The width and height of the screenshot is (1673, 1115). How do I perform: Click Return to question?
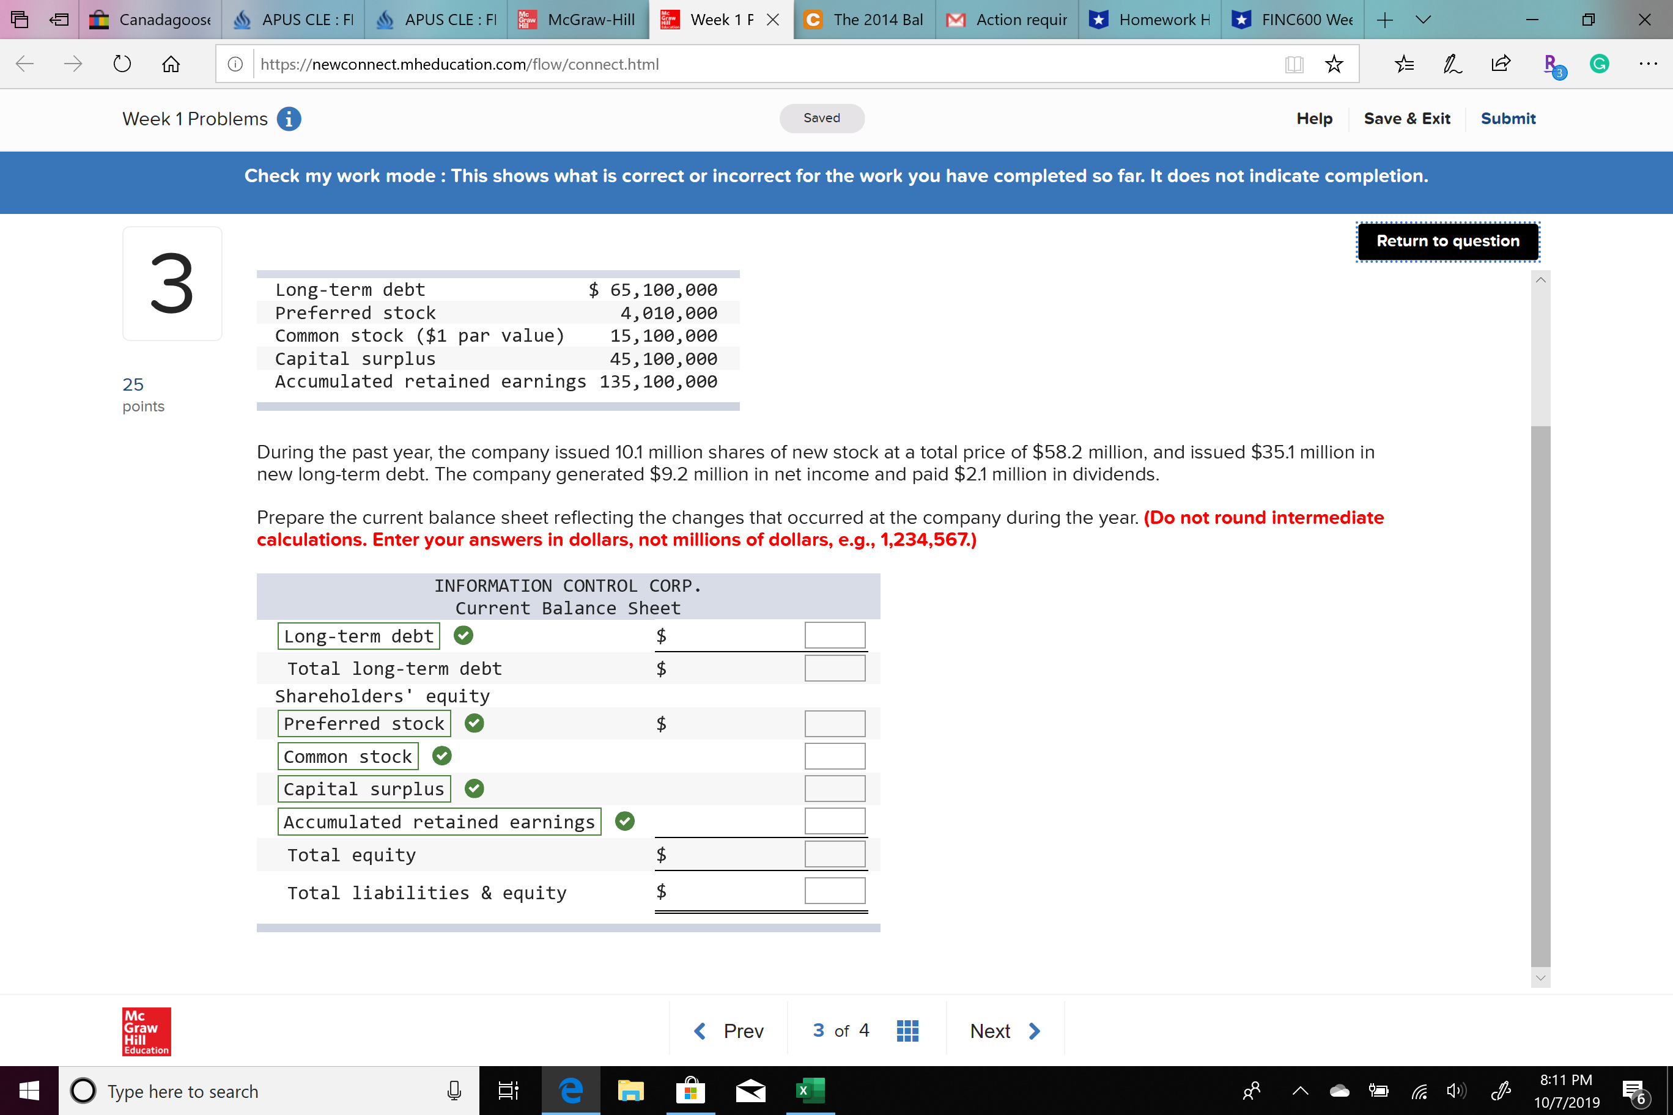(x=1447, y=241)
